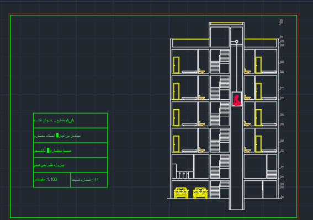The height and width of the screenshot is (220, 313).
Task: Pick the yellow roof line above left wing
Action: tap(190, 39)
